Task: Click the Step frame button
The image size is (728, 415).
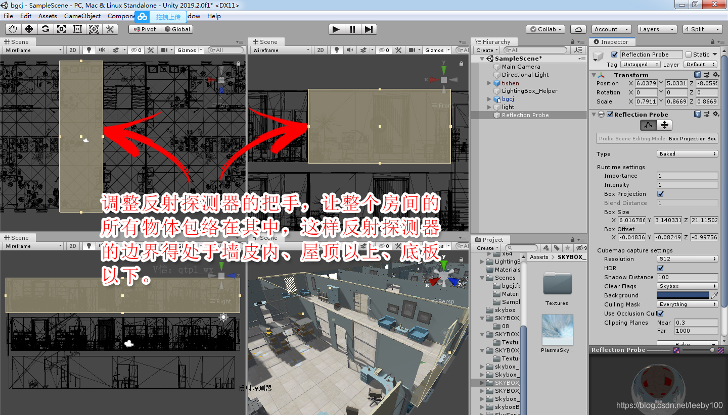Action: (369, 29)
